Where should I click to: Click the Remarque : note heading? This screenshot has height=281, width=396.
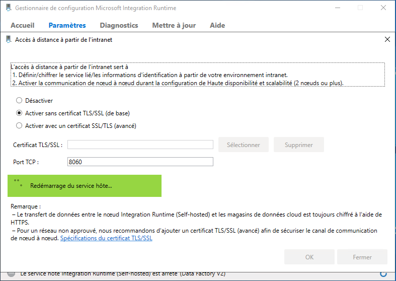[x=26, y=206]
